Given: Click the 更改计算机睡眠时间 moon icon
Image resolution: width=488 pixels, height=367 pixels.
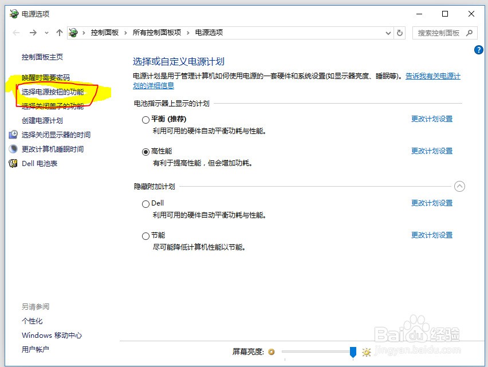Looking at the screenshot, I should coord(13,149).
